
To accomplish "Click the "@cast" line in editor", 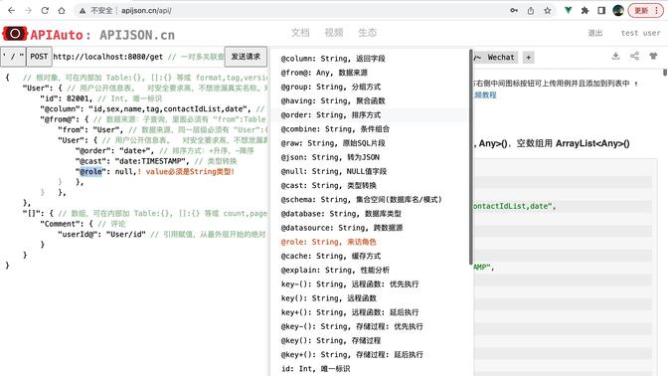I will tap(156, 161).
